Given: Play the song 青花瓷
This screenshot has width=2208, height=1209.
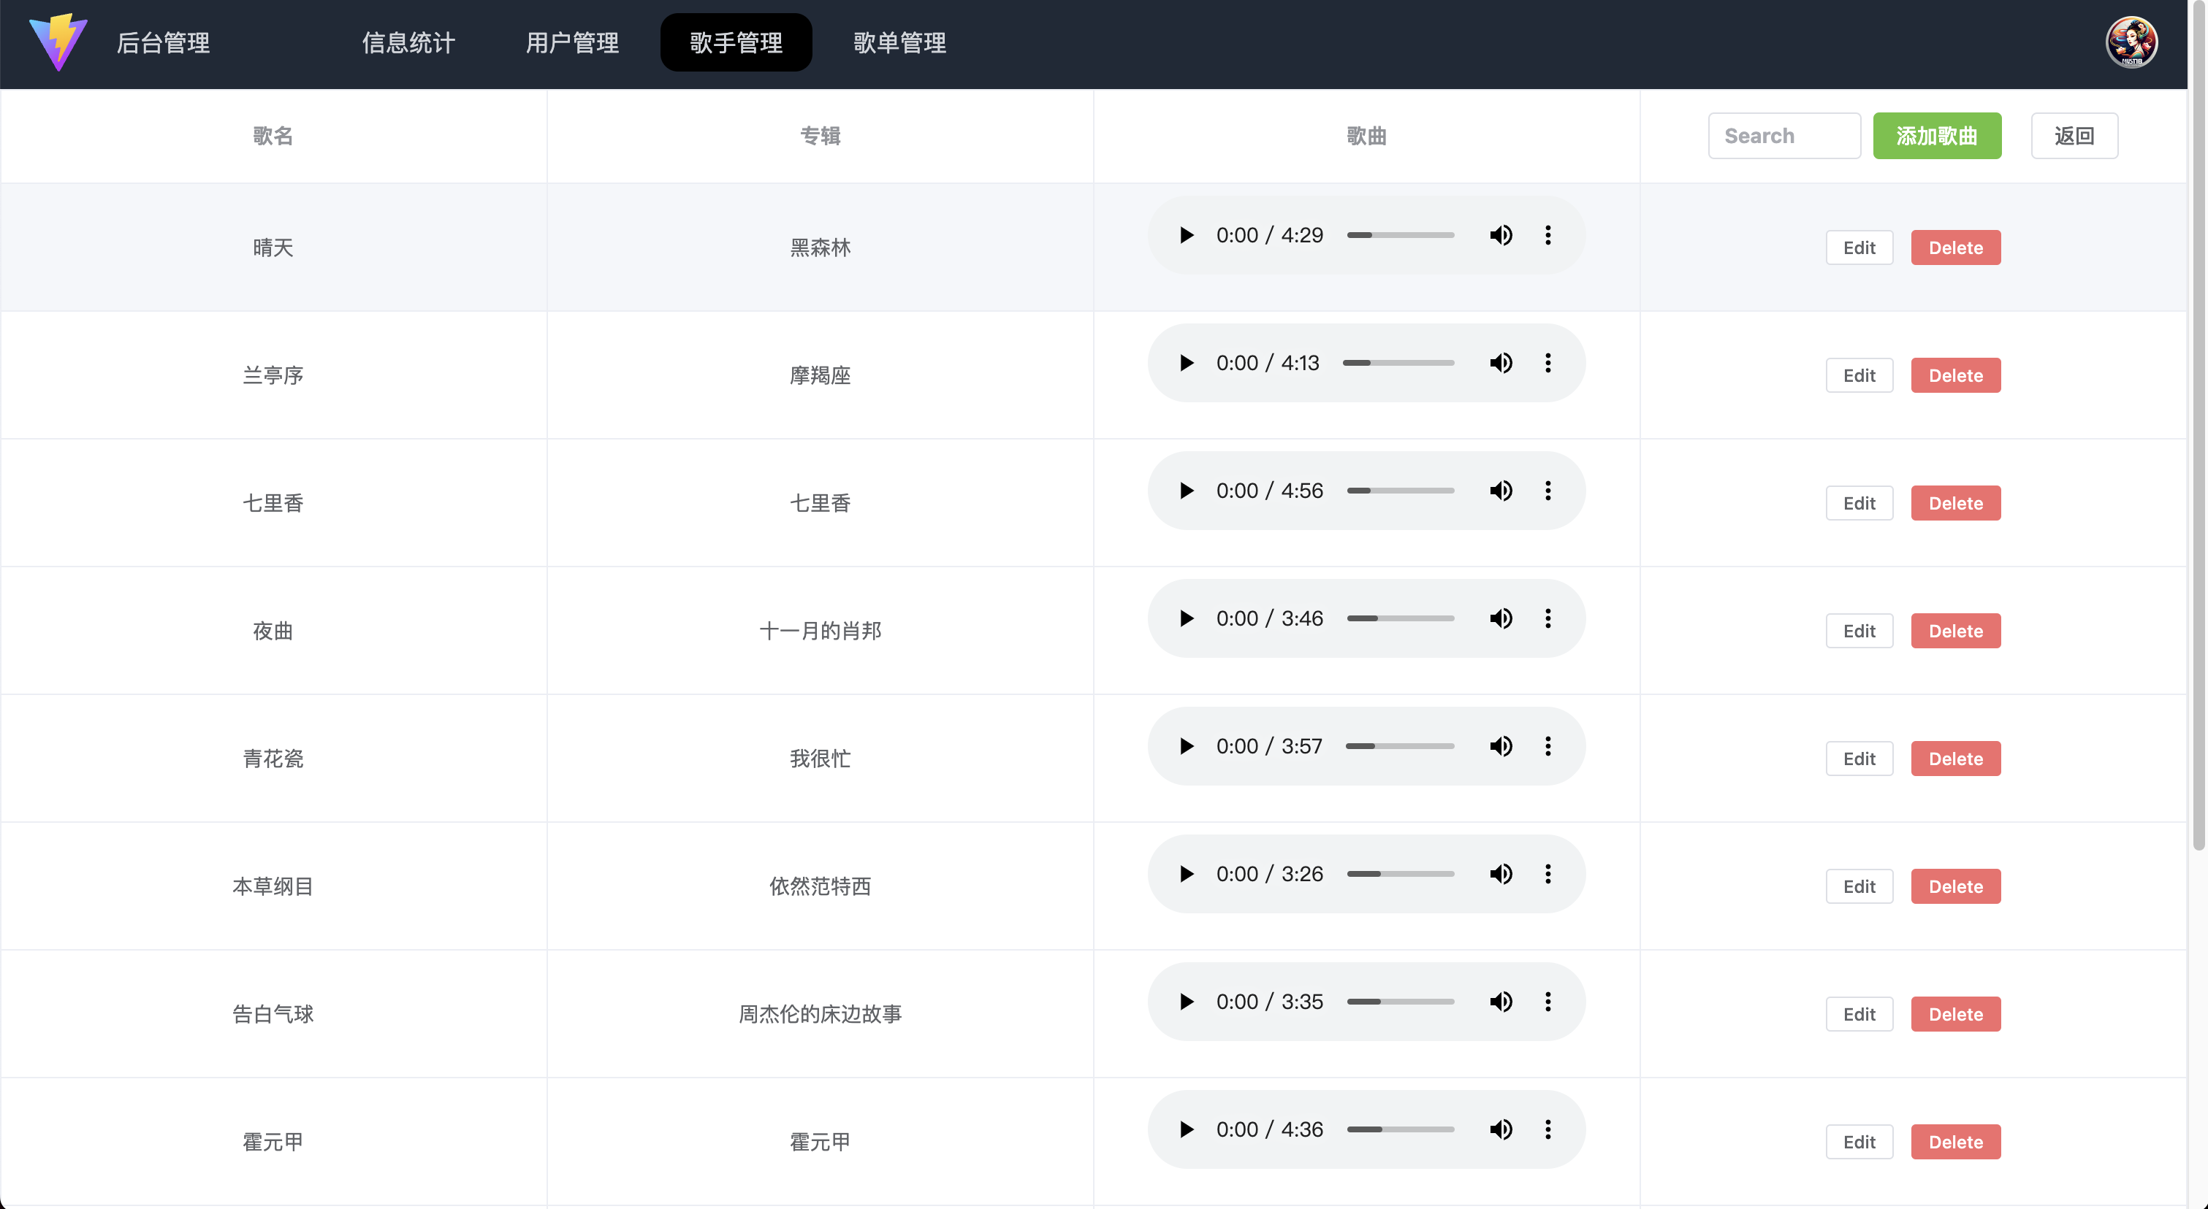Looking at the screenshot, I should 1187,746.
